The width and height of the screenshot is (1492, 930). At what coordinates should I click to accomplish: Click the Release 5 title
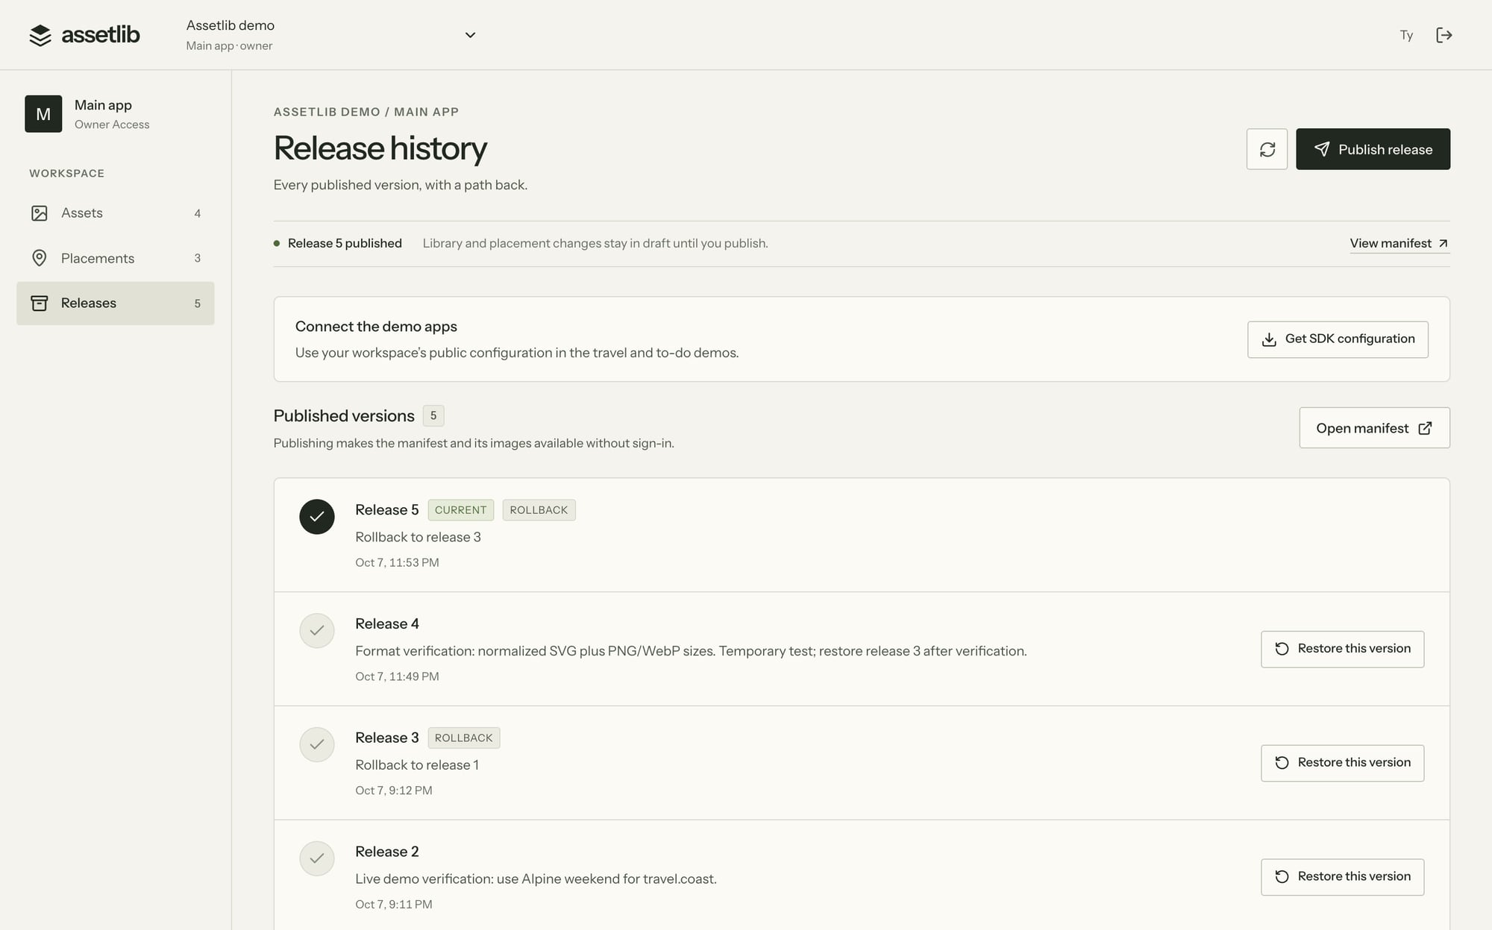click(x=386, y=510)
